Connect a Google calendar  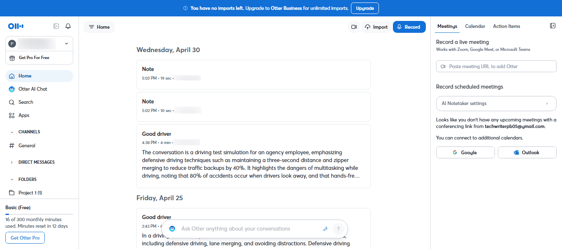[465, 153]
